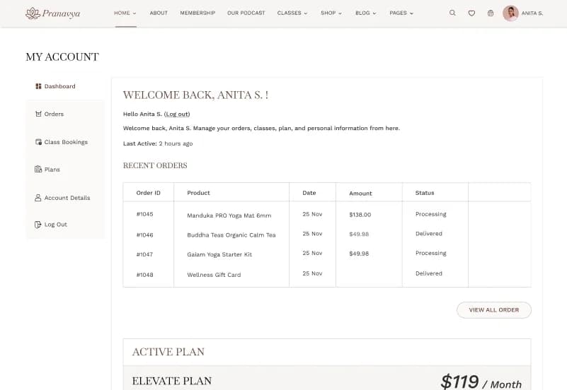Viewport: 567px width, 390px height.
Task: Click the Orders sidebar icon
Action: coord(38,114)
